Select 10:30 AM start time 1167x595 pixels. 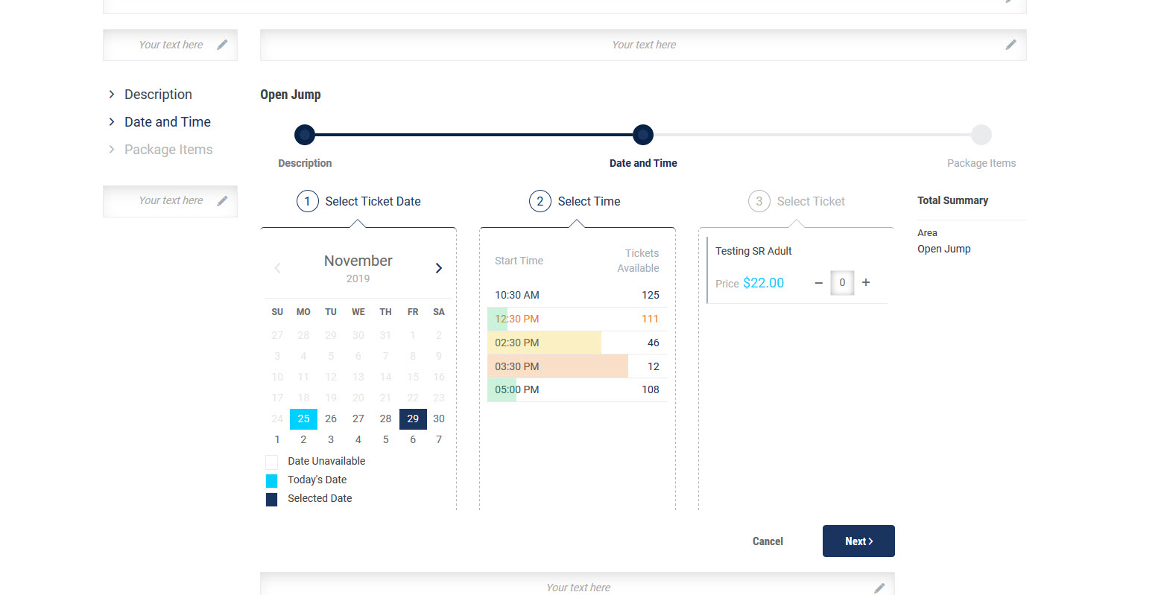[578, 295]
